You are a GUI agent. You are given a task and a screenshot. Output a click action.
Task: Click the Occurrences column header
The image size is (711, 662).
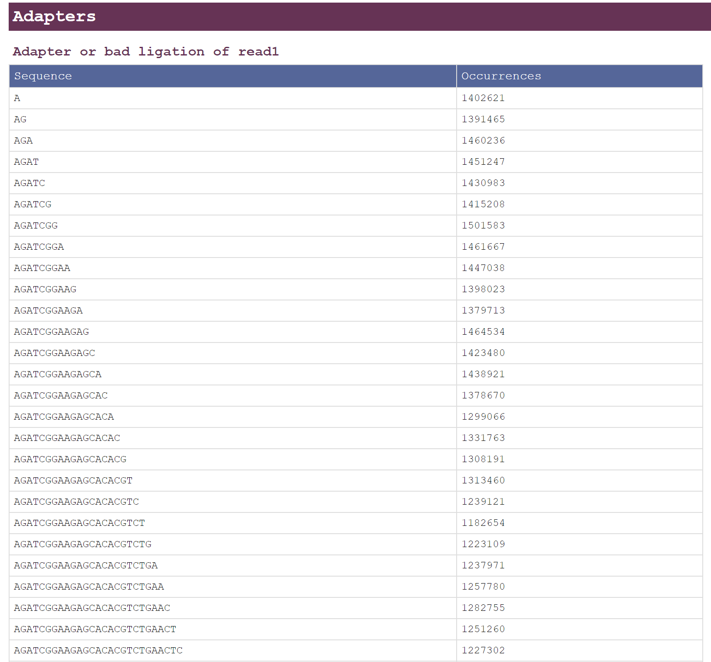[501, 76]
